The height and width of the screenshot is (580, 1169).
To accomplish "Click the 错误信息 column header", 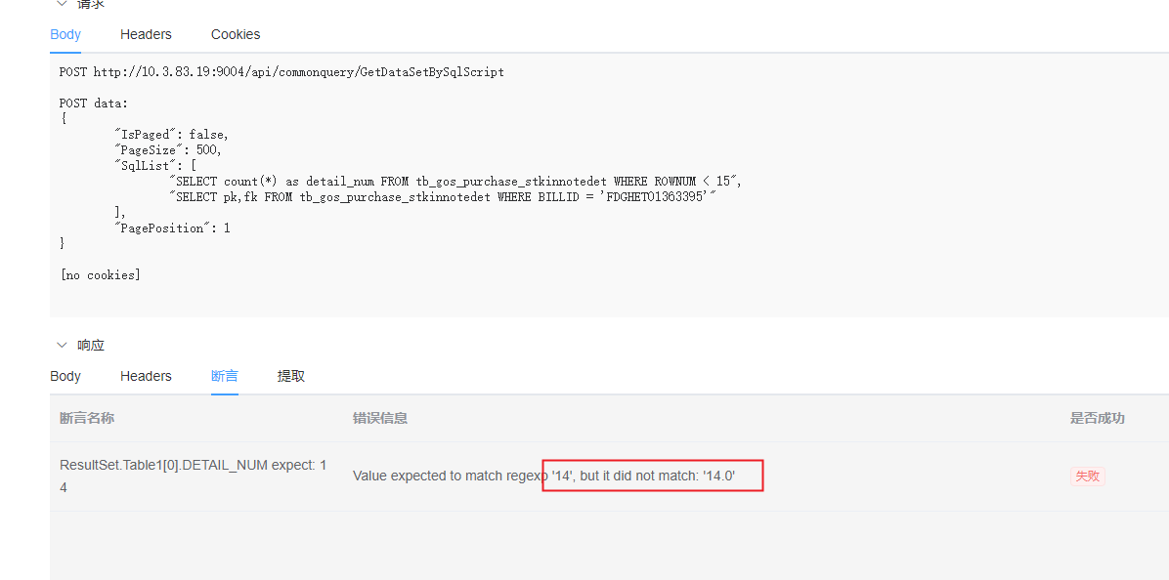I will [x=381, y=418].
